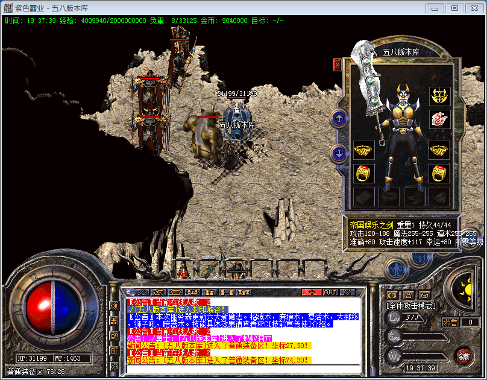This screenshot has width=487, height=380.
Task: Click the OUT button above chat
Action: (x=330, y=293)
